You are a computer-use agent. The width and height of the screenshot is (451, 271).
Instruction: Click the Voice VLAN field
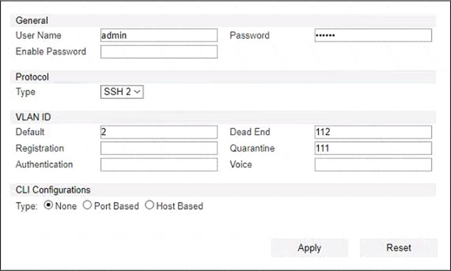coord(373,165)
